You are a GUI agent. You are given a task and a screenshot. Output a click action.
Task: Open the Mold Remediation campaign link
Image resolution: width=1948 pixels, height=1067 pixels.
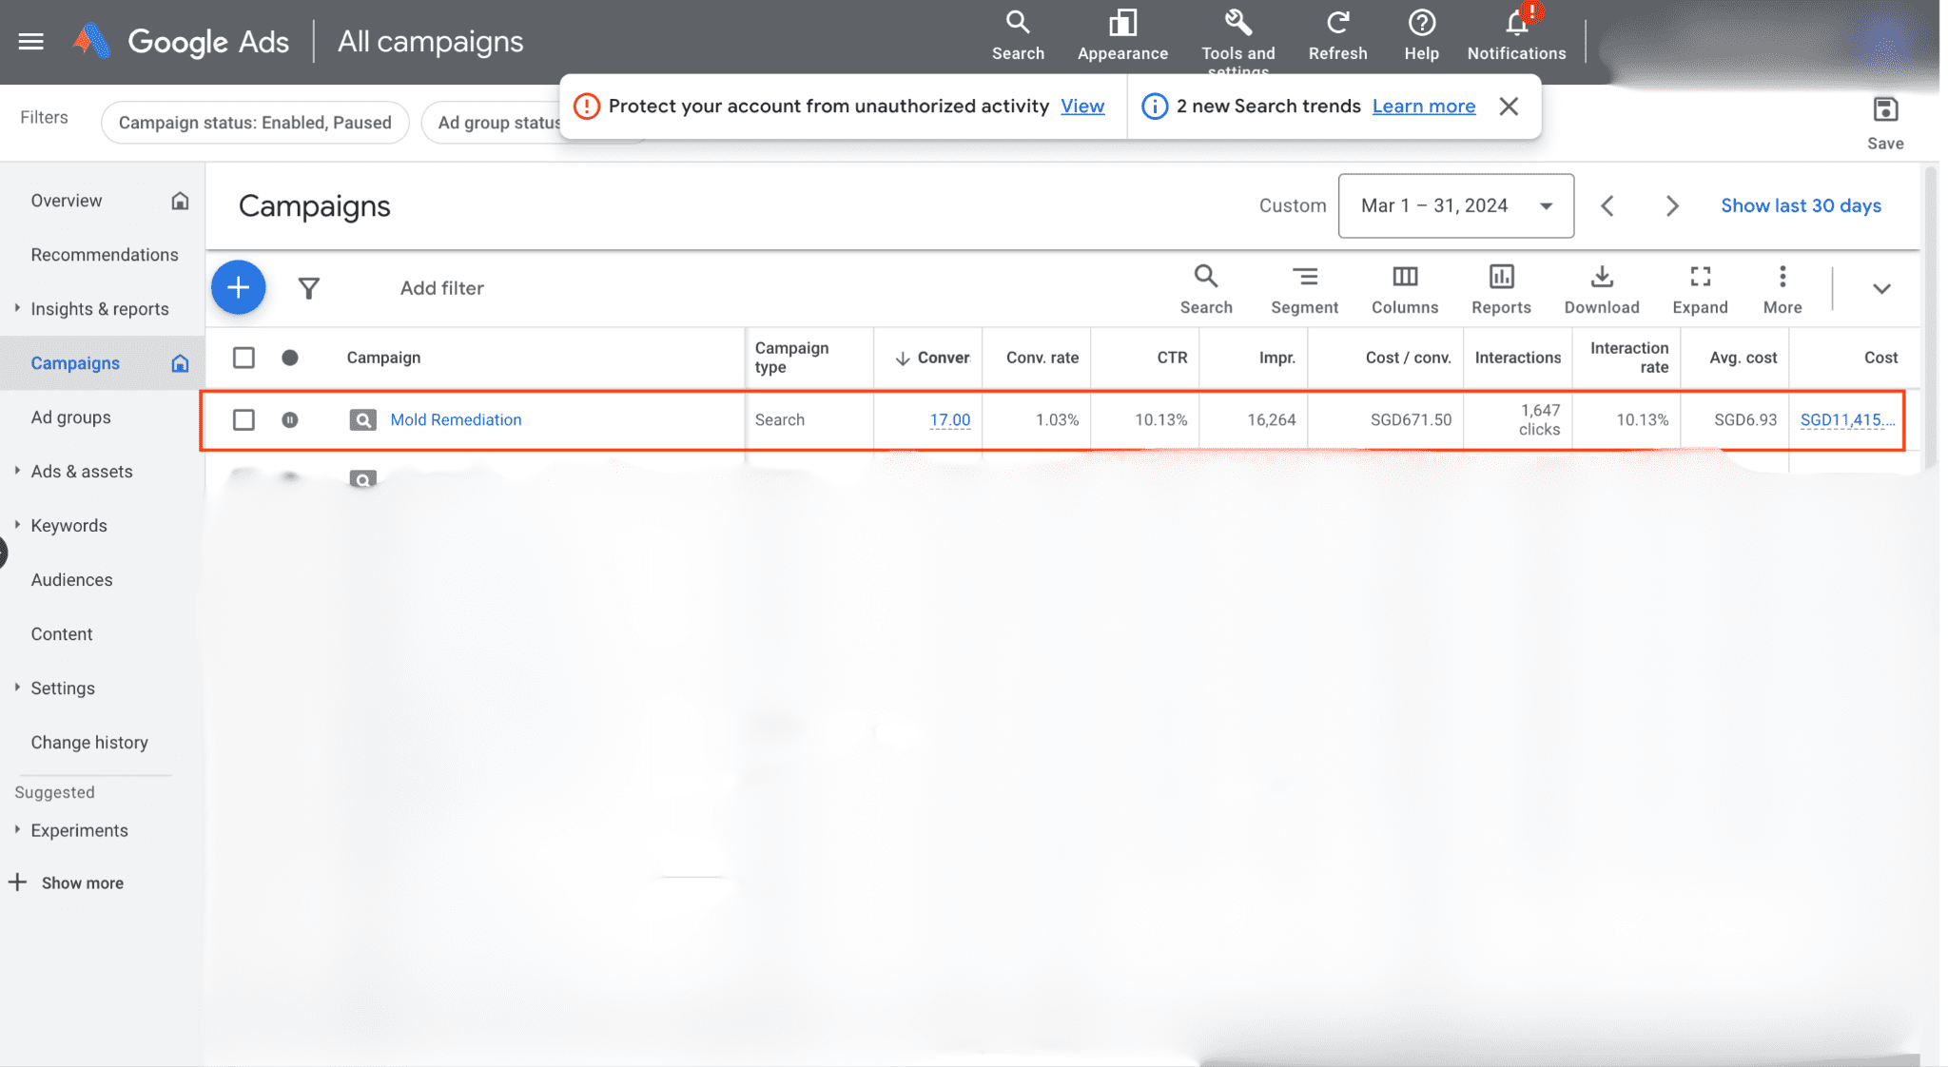tap(456, 419)
